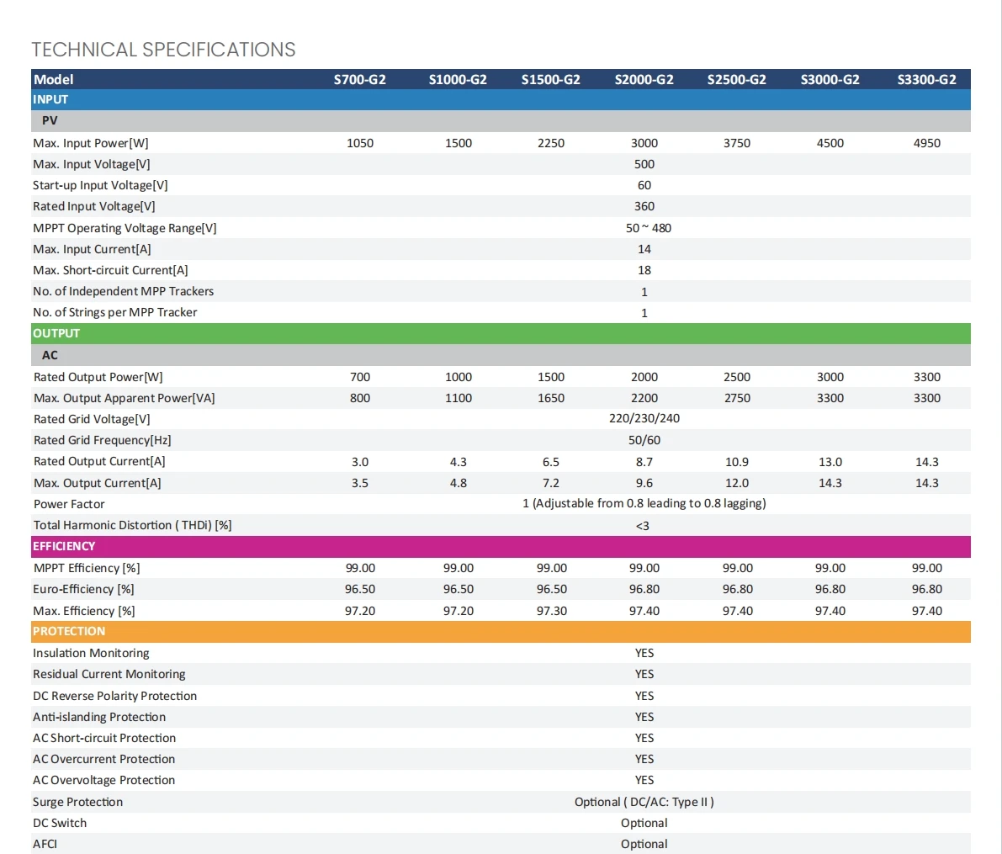Viewport: 1002px width, 854px height.
Task: Click the 220/230/240 grid voltage value
Action: pyautogui.click(x=644, y=419)
